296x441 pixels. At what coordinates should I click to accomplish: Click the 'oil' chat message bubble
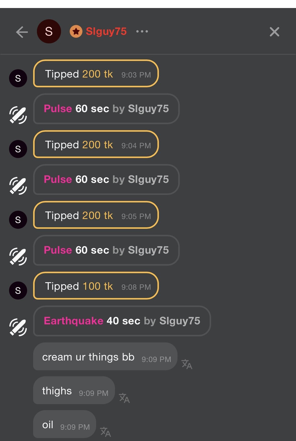tap(65, 424)
